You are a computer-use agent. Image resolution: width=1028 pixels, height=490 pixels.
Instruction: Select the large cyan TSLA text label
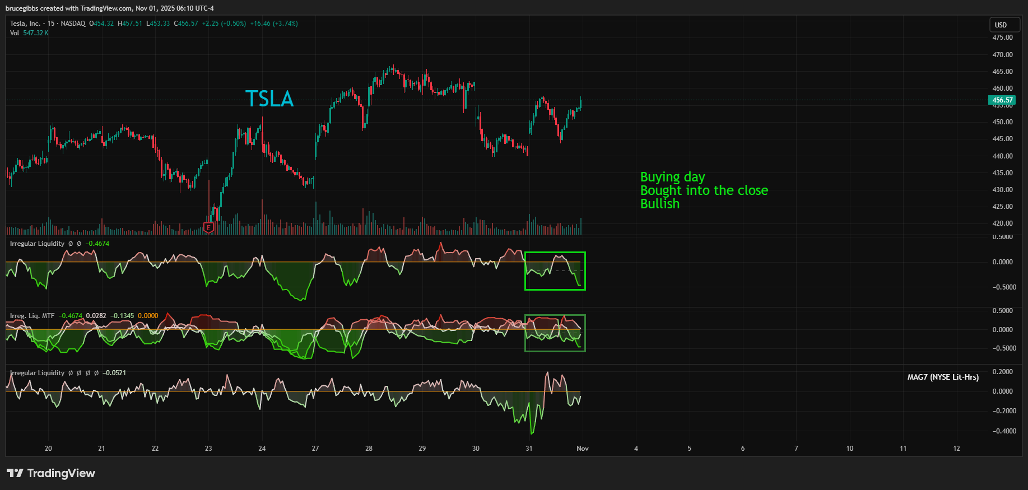(x=269, y=99)
